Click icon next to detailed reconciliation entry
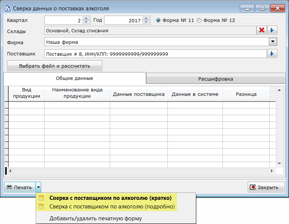Viewport: 289px width, 224px height. 41,207
